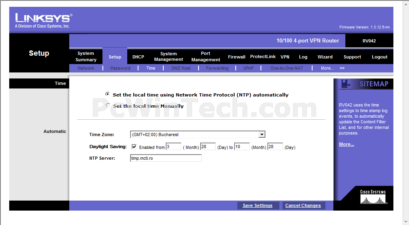The width and height of the screenshot is (409, 225).
Task: Follow the More... link in sitemap panel
Action: (x=347, y=144)
